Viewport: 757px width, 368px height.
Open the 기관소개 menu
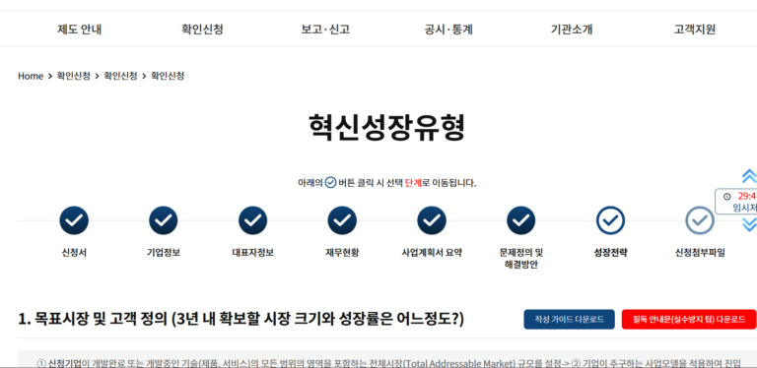pos(572,30)
